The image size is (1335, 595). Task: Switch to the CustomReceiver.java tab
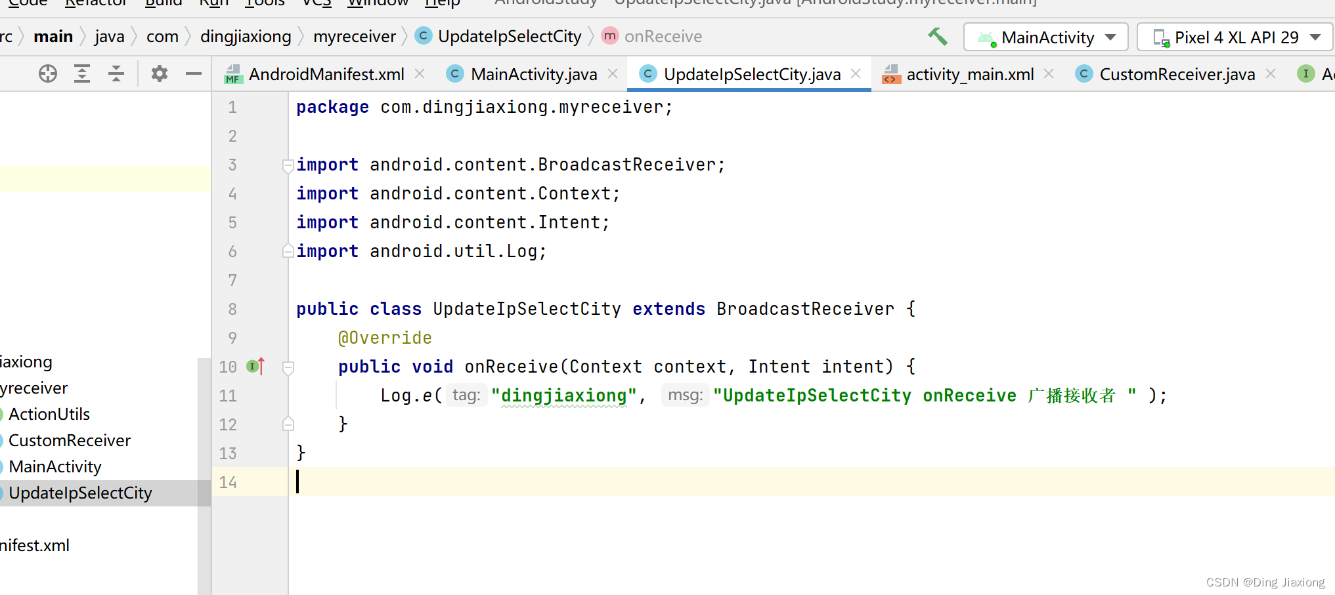tap(1177, 74)
